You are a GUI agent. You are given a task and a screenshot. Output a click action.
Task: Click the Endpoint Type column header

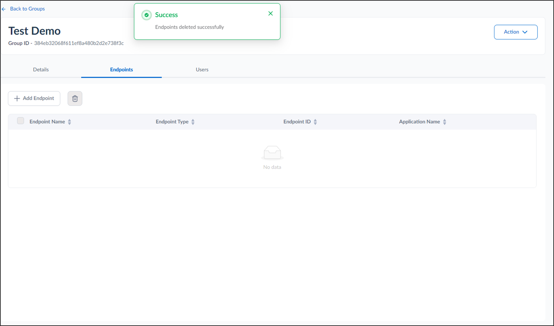tap(172, 122)
